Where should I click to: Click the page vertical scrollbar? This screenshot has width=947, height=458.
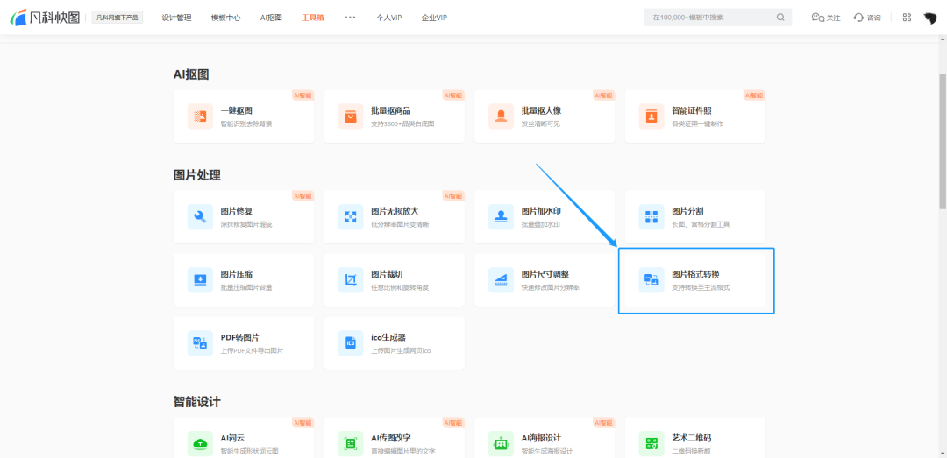coord(942,142)
